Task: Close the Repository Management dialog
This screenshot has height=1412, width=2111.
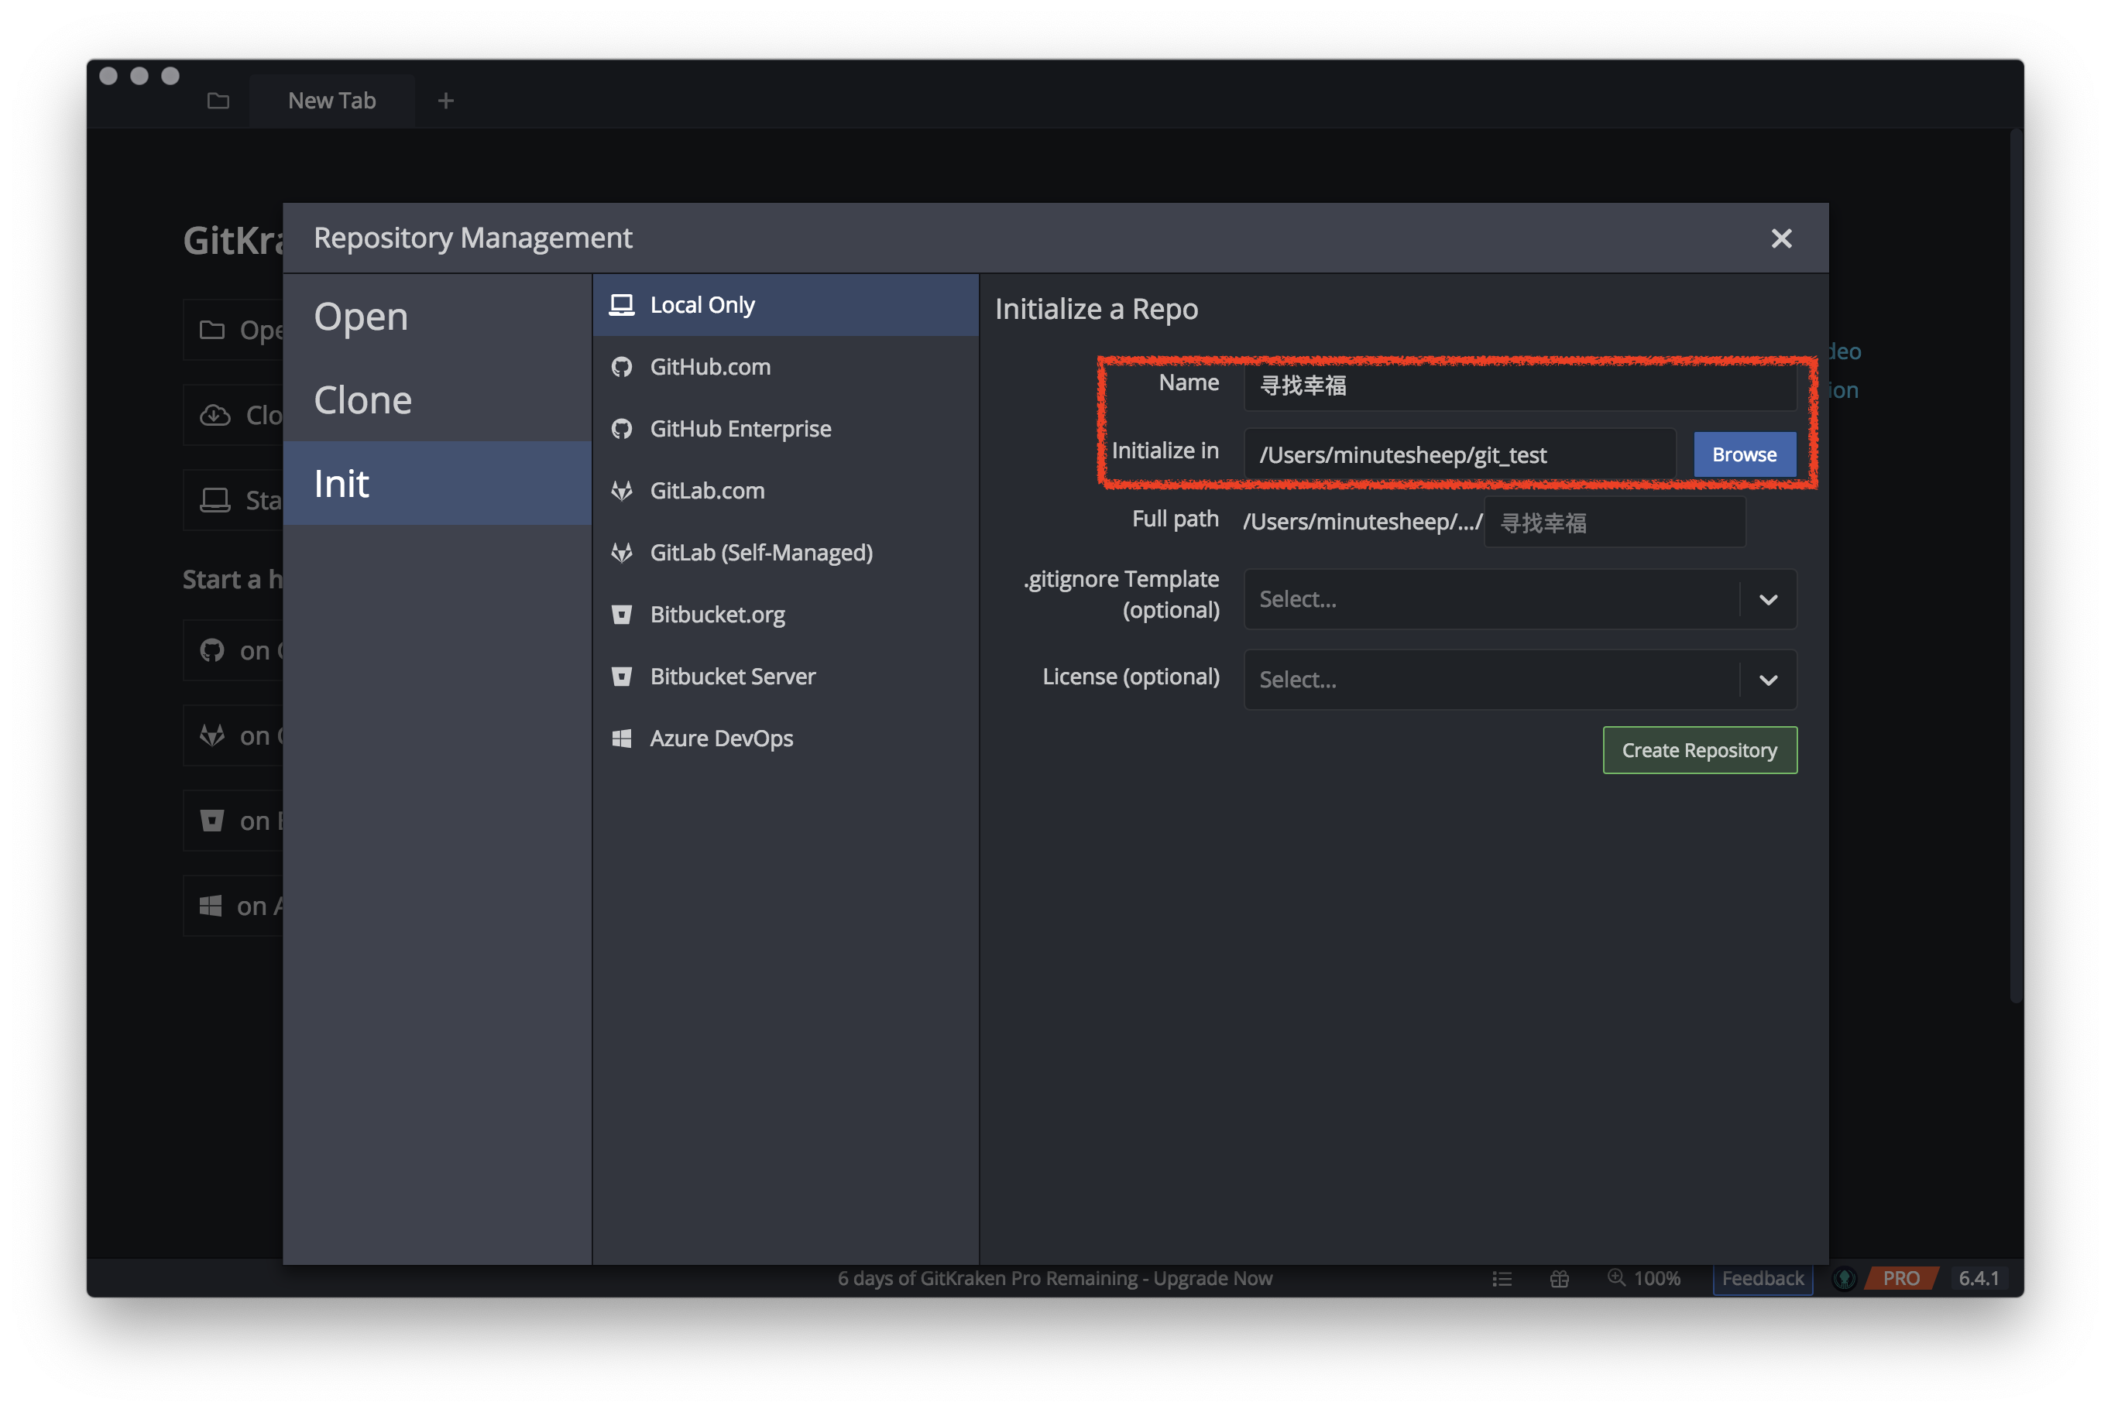Action: 1780,238
